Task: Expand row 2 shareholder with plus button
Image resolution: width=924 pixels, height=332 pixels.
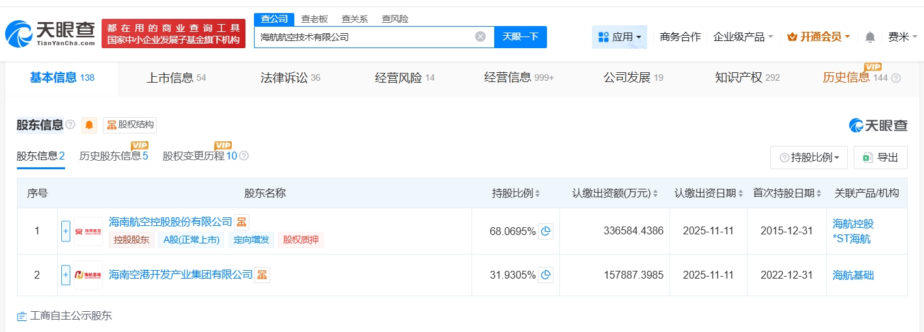Action: point(66,275)
